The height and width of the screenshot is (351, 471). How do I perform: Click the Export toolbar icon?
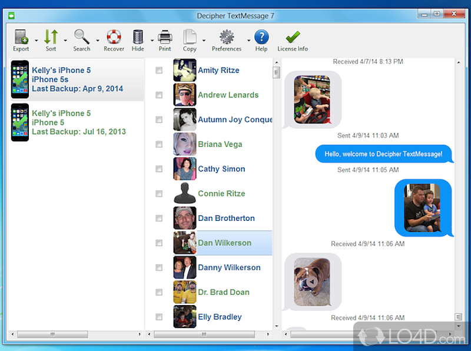[21, 37]
